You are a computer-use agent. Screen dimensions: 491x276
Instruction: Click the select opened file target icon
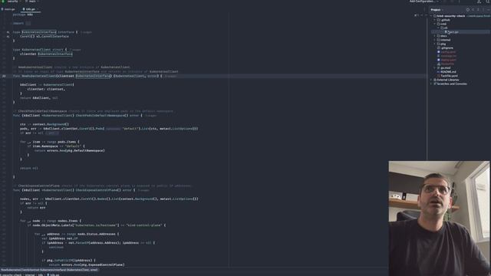[468, 10]
